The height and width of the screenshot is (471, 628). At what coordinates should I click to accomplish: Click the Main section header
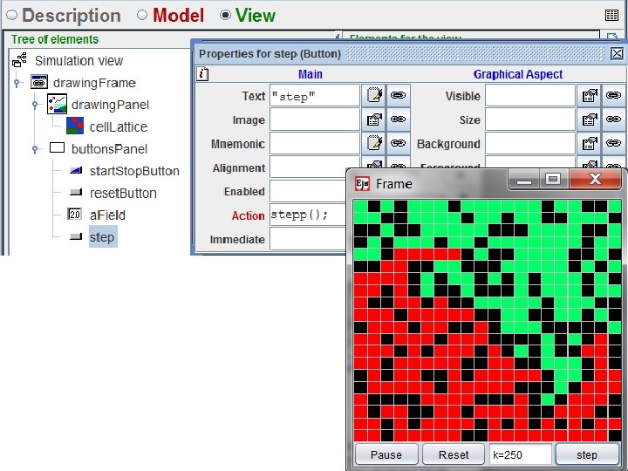coord(310,74)
